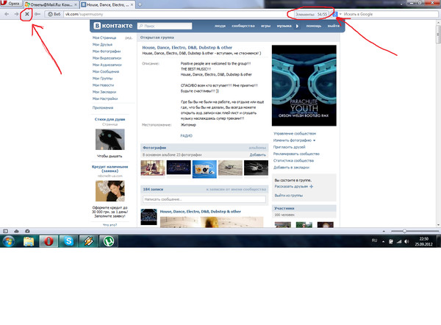Viewport: 441px width, 325px height.
Task: Open the Opera menu button
Action: tap(11, 4)
